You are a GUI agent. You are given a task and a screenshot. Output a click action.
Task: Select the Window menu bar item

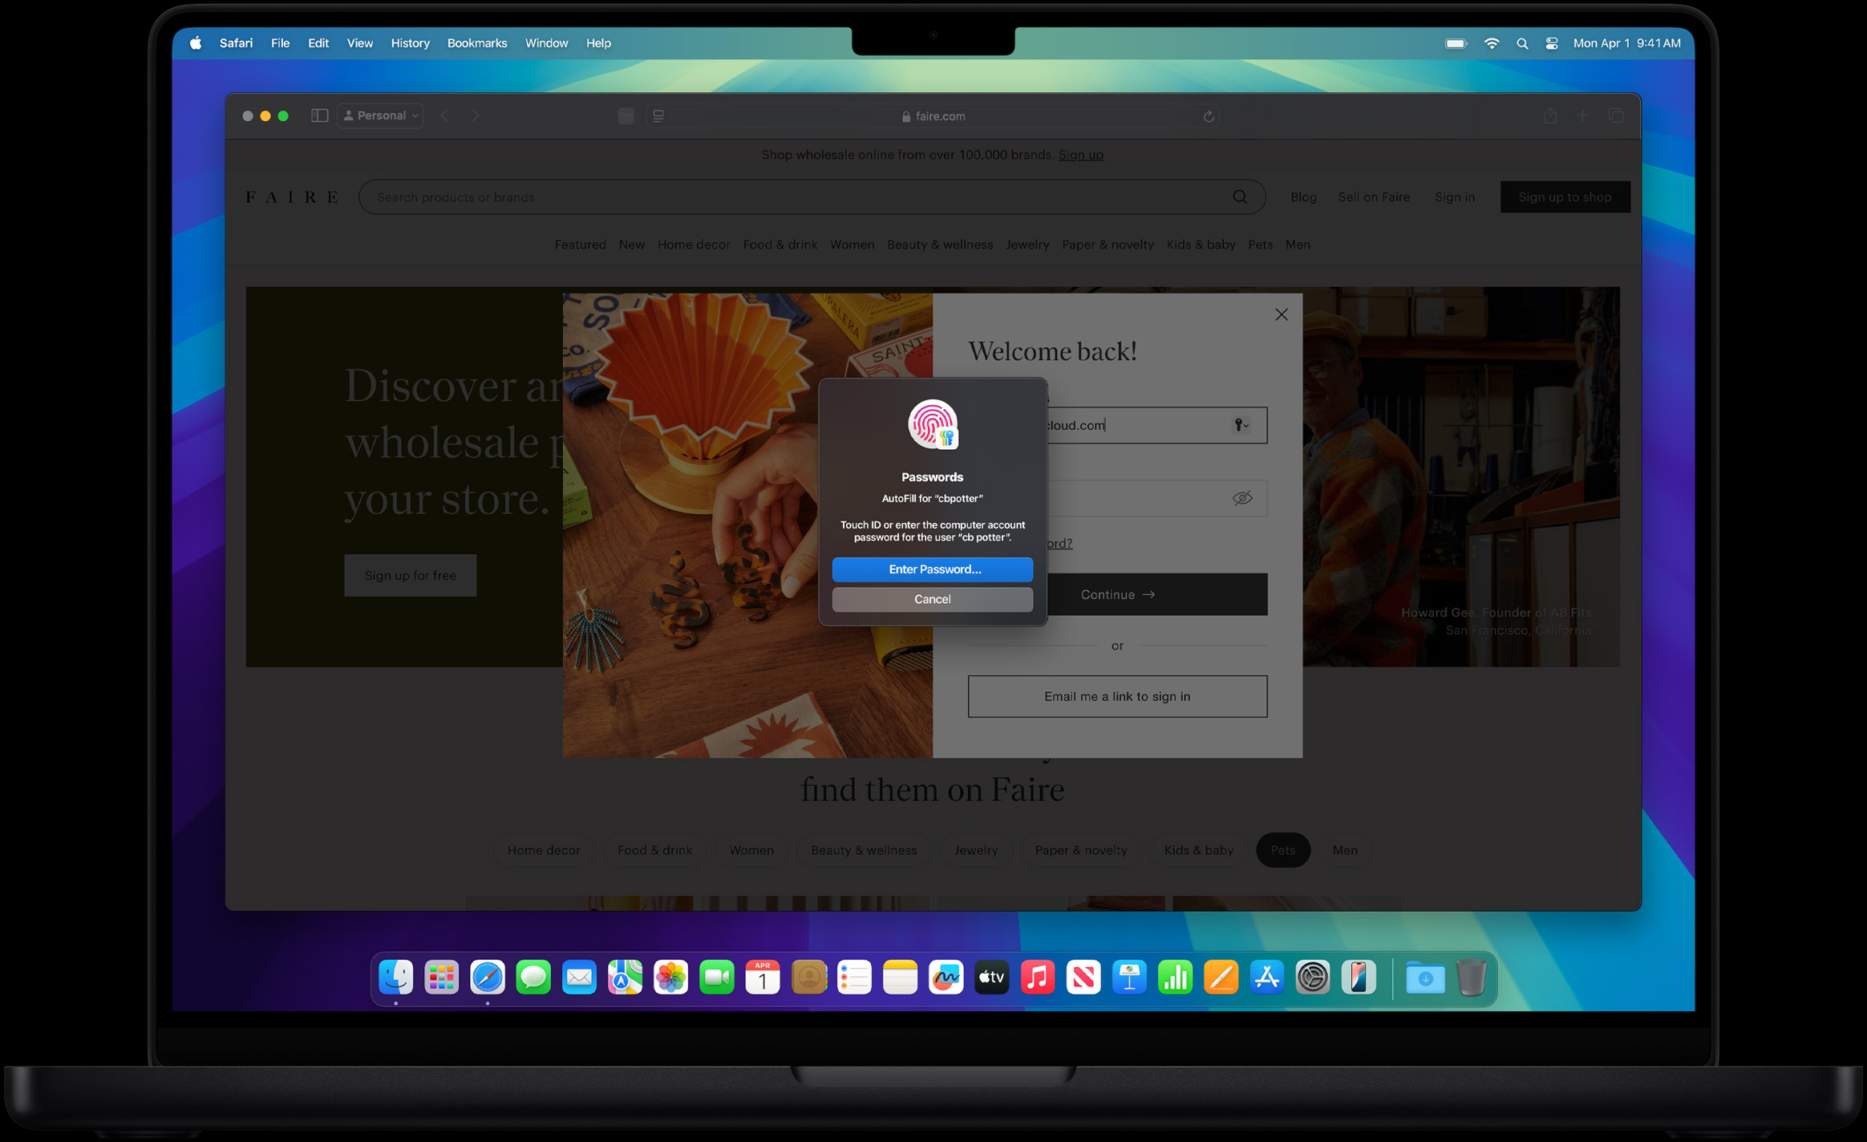pos(544,43)
